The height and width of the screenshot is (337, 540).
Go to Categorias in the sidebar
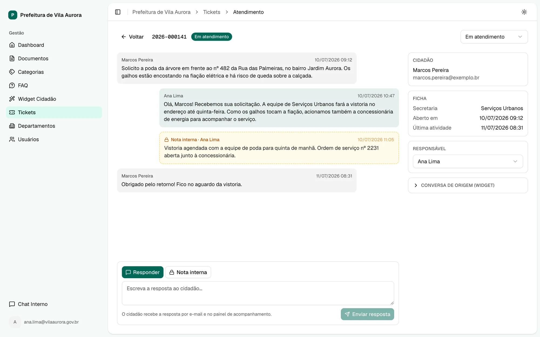(x=54, y=72)
